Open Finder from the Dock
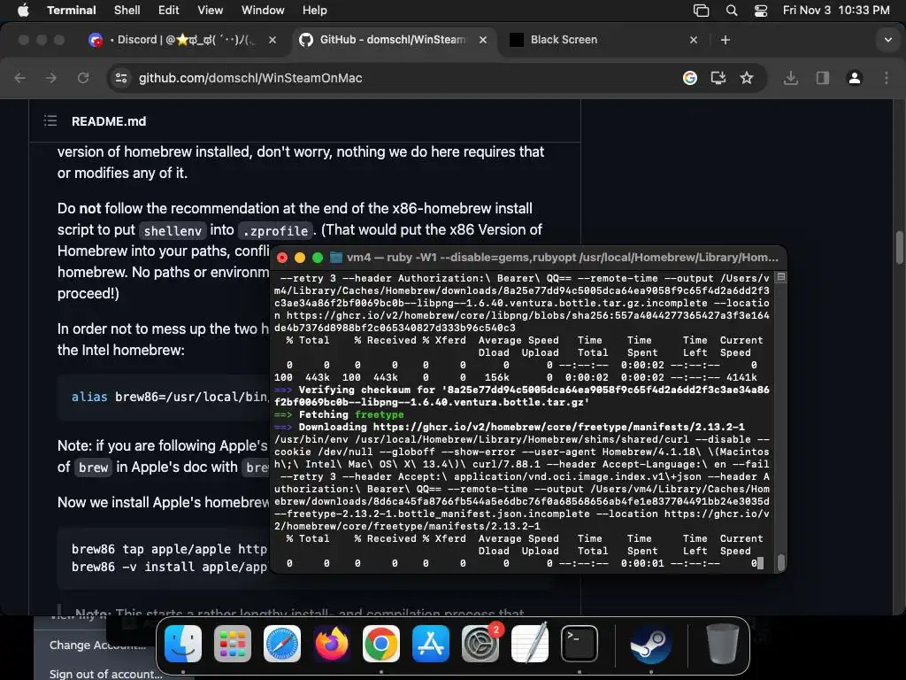Screen dimensions: 906x680 183,644
